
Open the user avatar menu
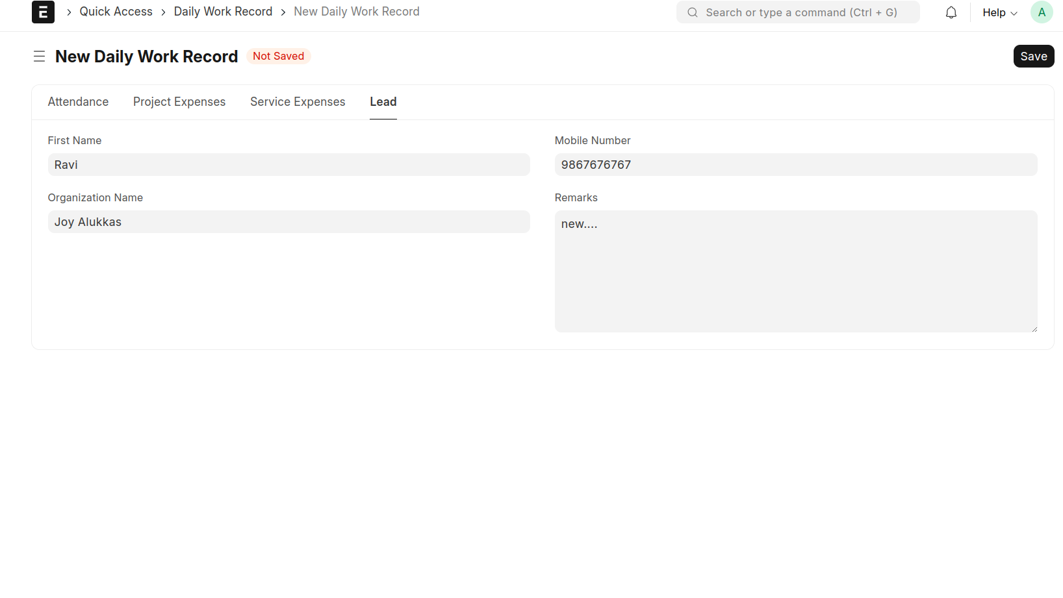[x=1041, y=12]
